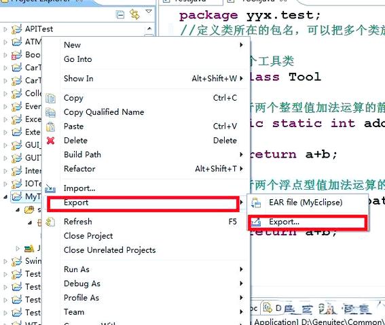Click the Import icon in context menu
Screen dimensions: 385x325
(x=50, y=188)
